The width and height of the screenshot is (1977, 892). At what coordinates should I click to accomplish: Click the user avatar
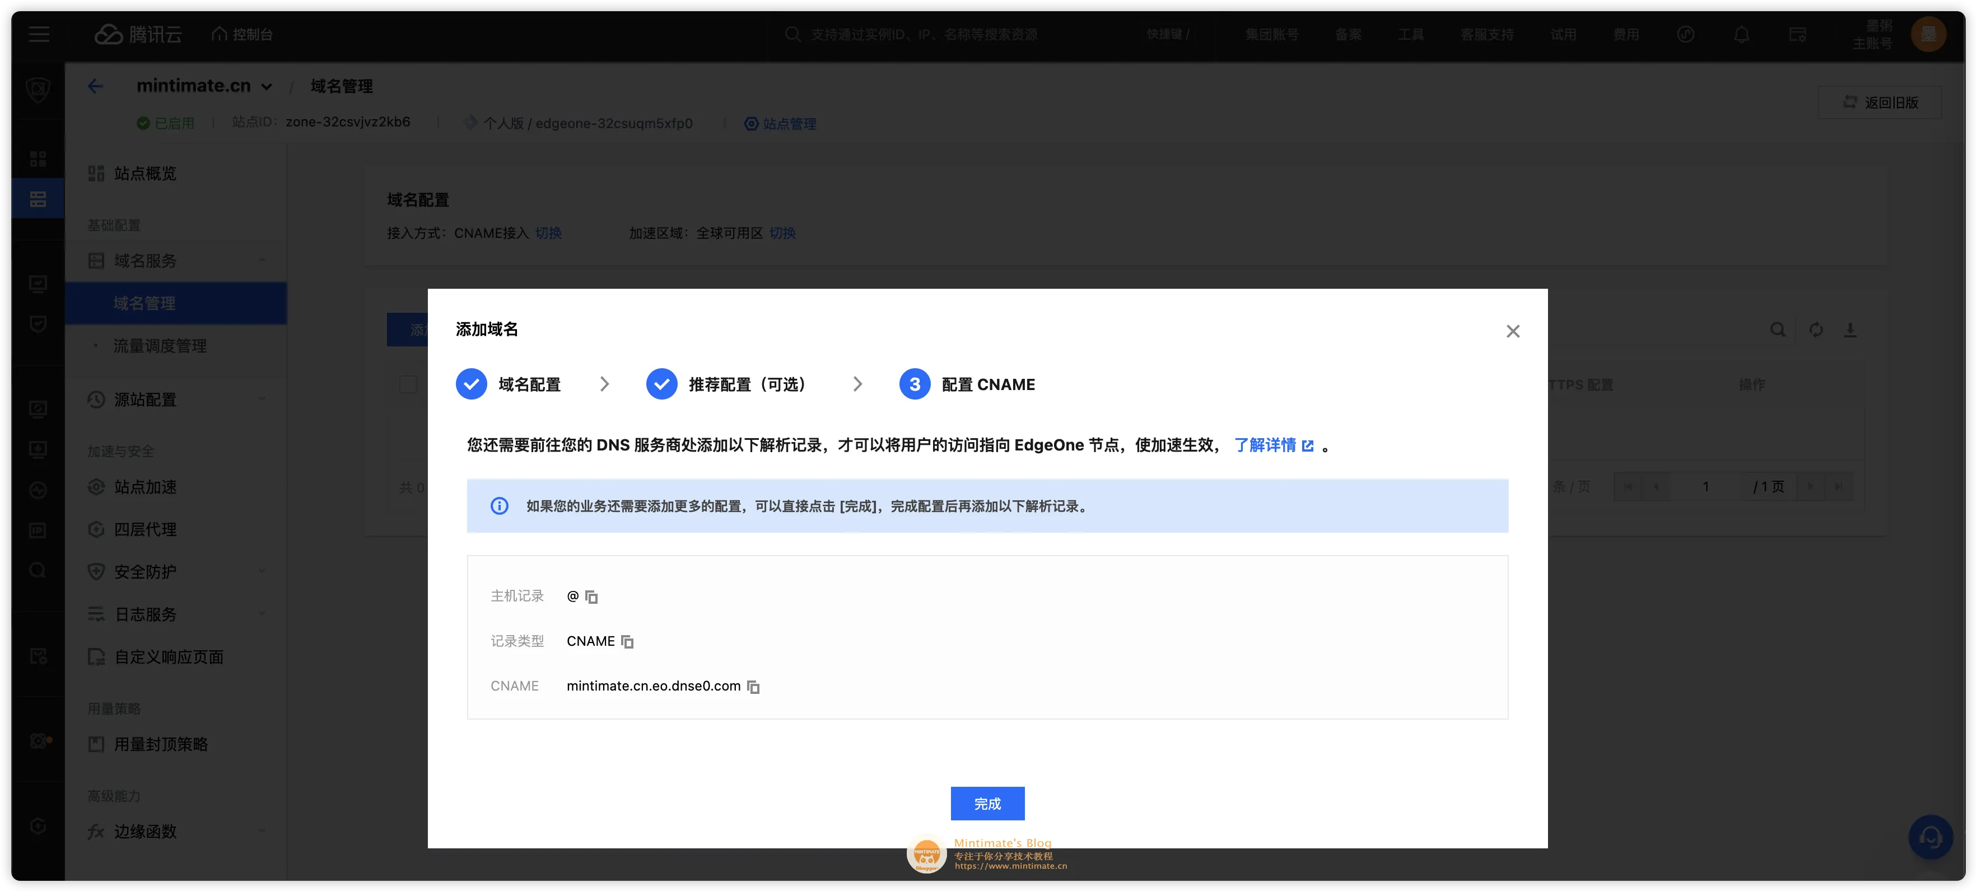1928,35
